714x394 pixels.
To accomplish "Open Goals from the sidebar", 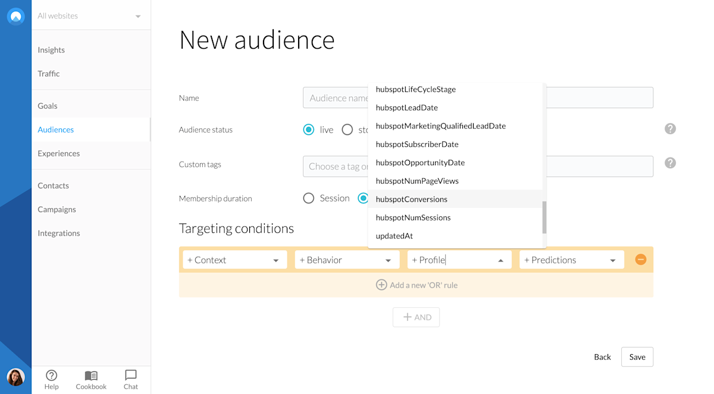I will [48, 106].
